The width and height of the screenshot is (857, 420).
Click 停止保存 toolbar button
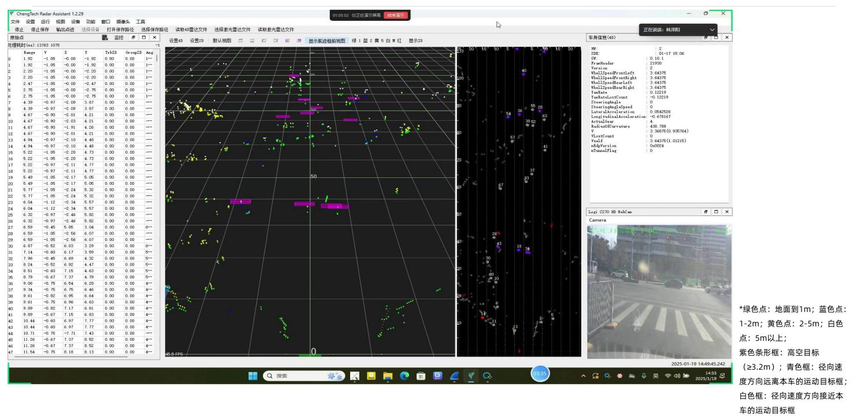(x=40, y=29)
